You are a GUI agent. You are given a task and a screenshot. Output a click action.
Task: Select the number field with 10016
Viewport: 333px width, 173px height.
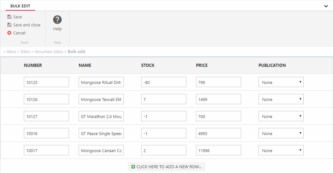[46, 133]
